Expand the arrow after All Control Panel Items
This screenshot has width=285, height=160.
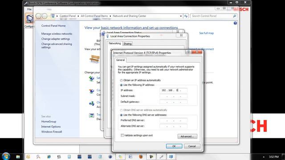coord(110,16)
